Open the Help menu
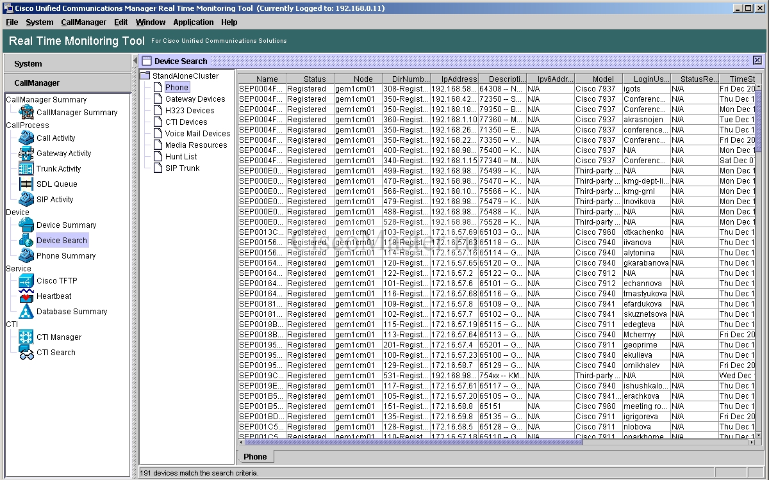Viewport: 769px width, 480px height. pyautogui.click(x=229, y=22)
